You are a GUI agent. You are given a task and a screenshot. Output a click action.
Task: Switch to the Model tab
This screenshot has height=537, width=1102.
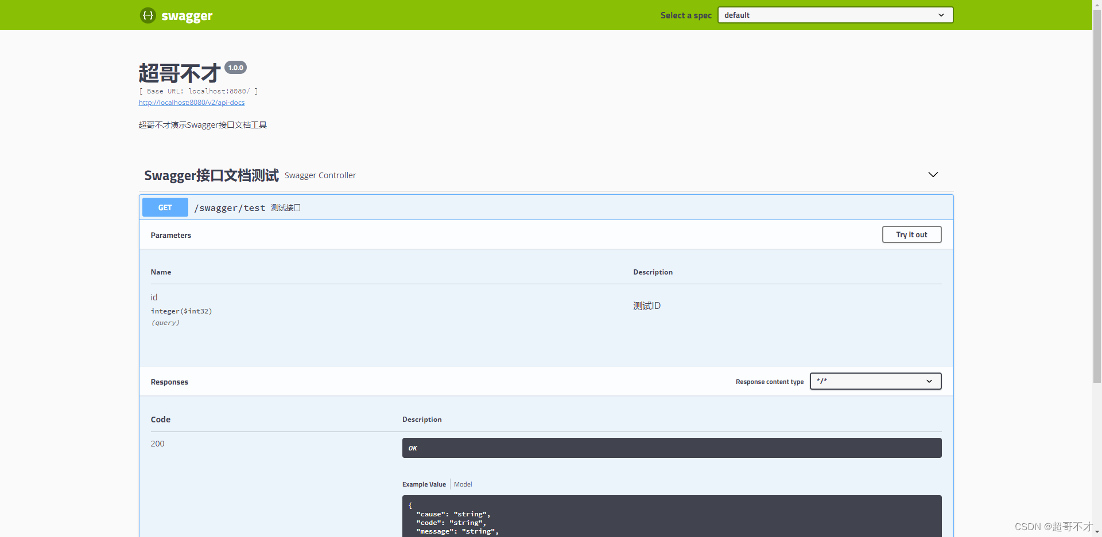click(x=463, y=484)
